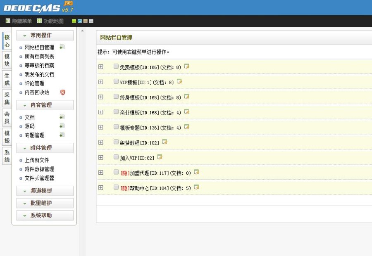Expand the 频道模型 menu section
Screen dimensions: 372x256
45,191
